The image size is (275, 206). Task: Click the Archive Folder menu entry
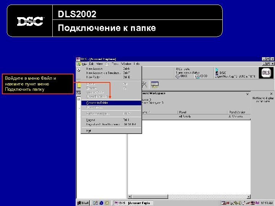pos(111,92)
